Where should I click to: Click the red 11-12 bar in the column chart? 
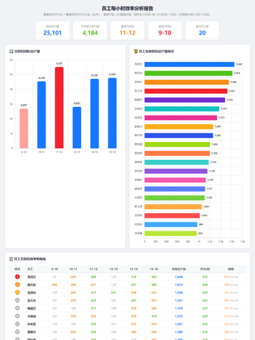59,107
